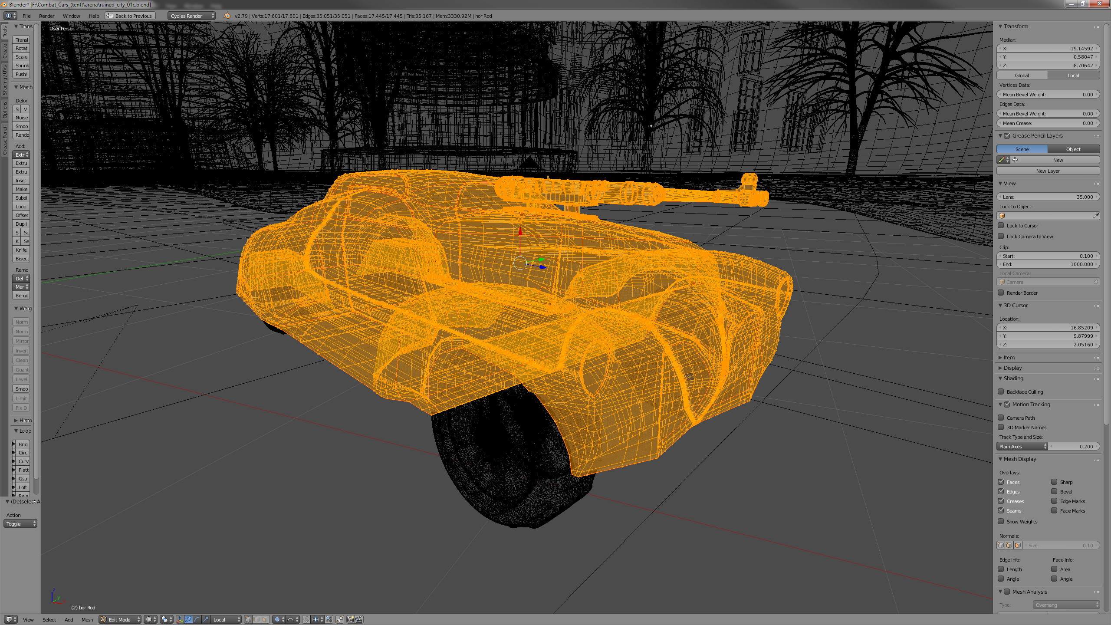1111x625 pixels.
Task: Set grease pencil source to Object
Action: pyautogui.click(x=1074, y=149)
